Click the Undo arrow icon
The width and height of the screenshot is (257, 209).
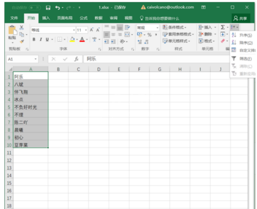click(58, 8)
